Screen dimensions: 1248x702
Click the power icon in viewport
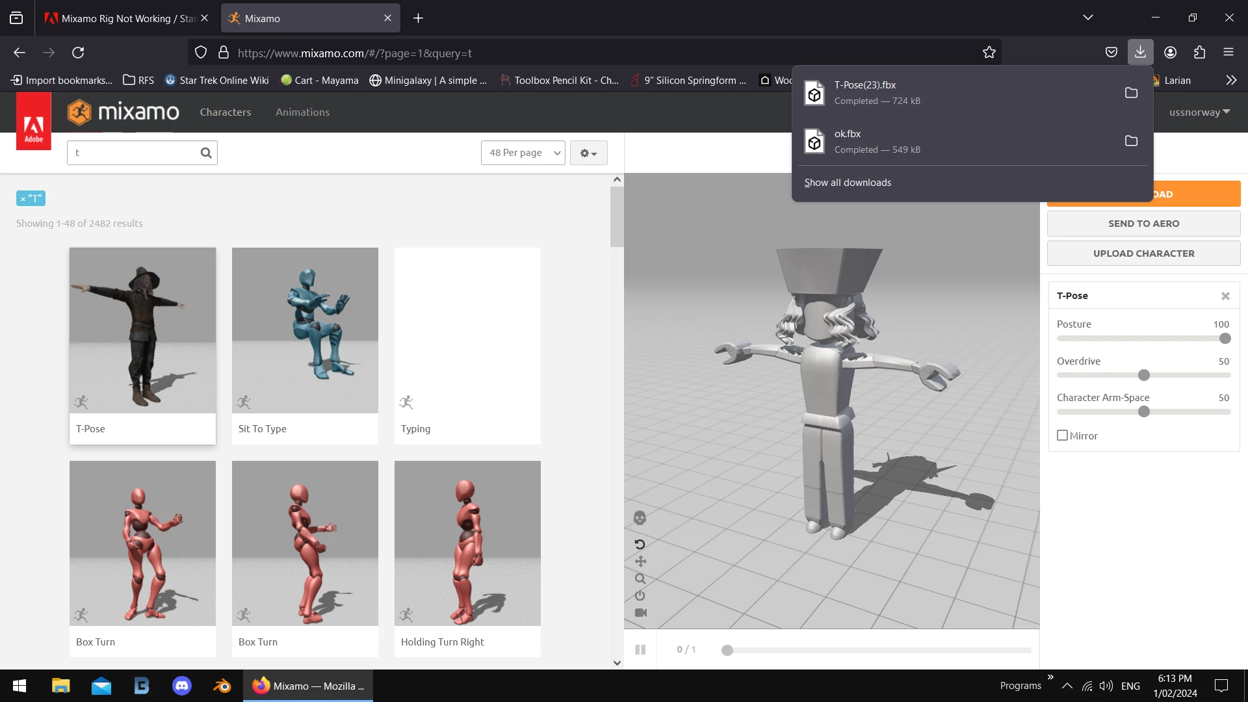pyautogui.click(x=640, y=595)
